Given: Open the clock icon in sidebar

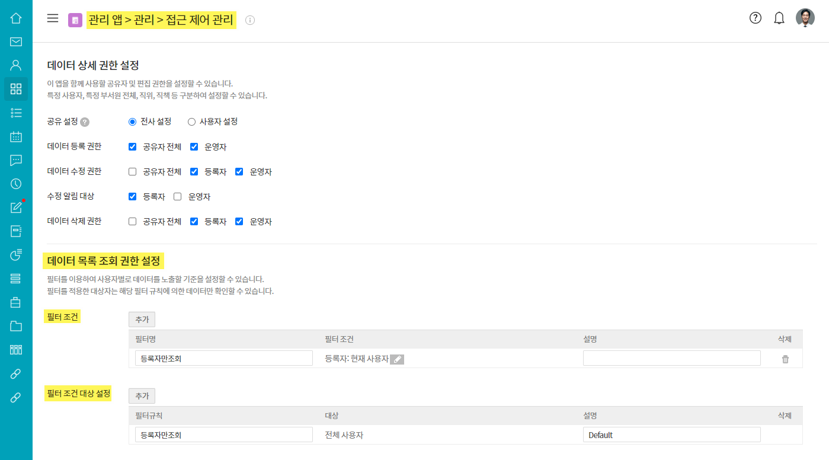Looking at the screenshot, I should 16,184.
